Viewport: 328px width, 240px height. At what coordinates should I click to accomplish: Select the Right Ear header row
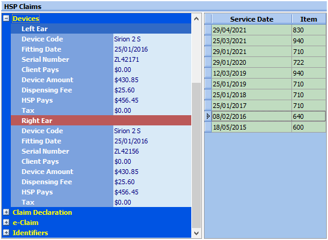(101, 121)
